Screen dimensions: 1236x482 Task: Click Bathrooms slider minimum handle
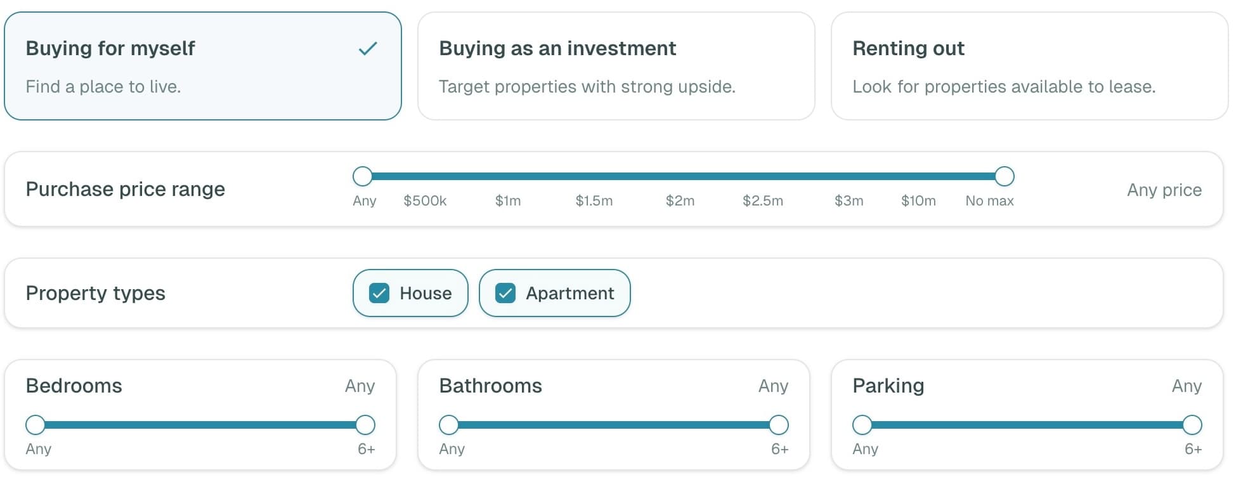pyautogui.click(x=449, y=425)
